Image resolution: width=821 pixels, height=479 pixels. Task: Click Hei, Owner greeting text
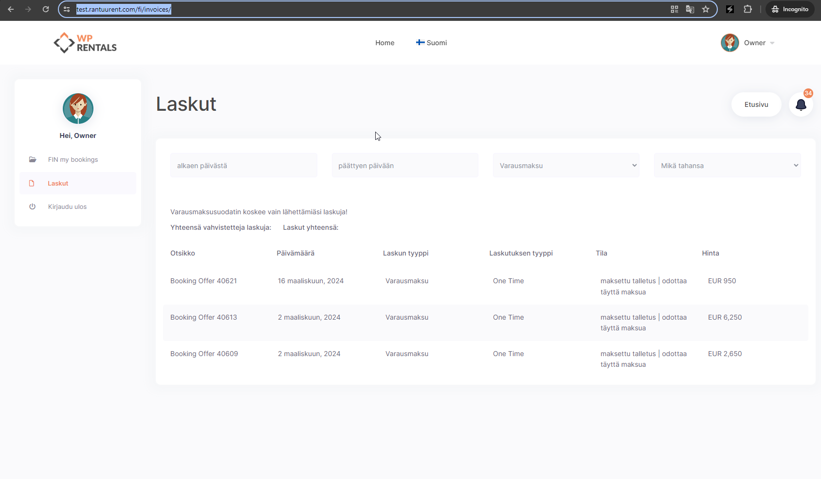click(78, 136)
